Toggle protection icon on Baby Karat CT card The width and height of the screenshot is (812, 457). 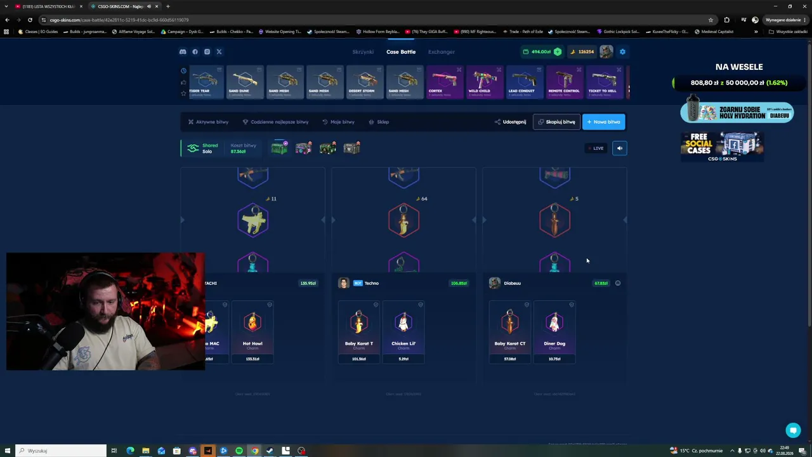[x=527, y=305]
